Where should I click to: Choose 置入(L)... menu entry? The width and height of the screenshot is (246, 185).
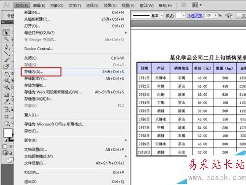point(72,115)
